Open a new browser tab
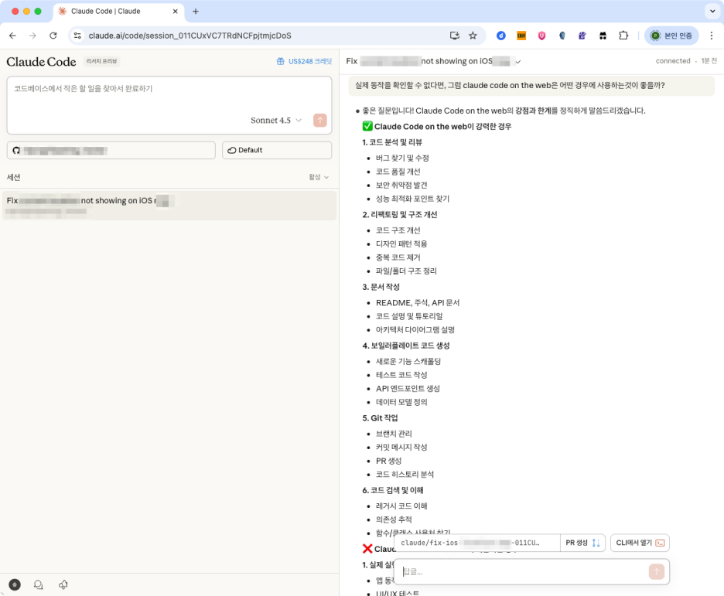 [196, 11]
